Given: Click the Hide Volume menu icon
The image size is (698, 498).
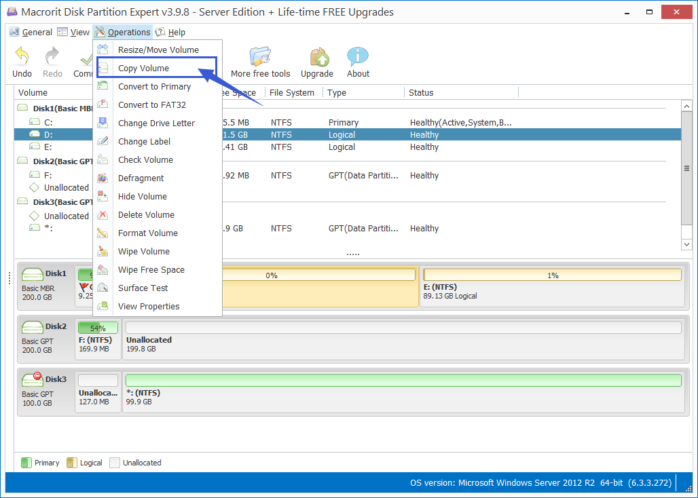Looking at the screenshot, I should pos(103,195).
